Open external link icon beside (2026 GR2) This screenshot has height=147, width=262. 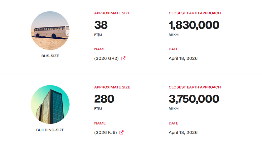(123, 58)
